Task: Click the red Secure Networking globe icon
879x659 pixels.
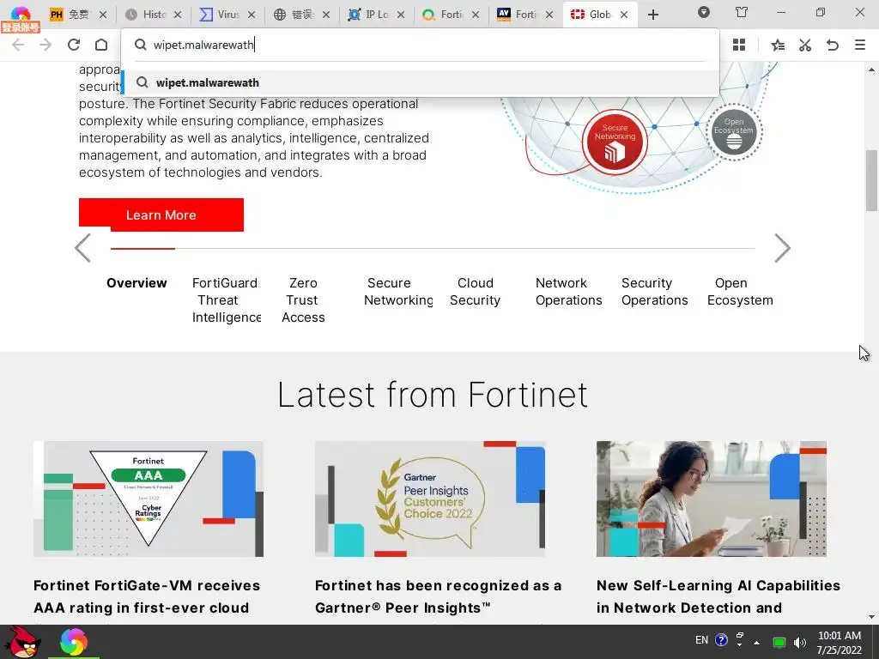Action: (x=615, y=141)
